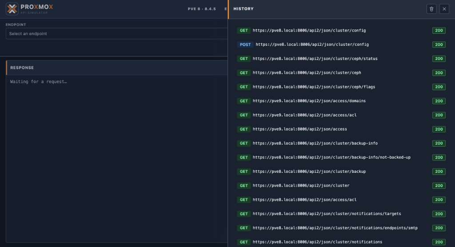Select the notifications/targets history request
The width and height of the screenshot is (455, 247).
(x=341, y=214)
